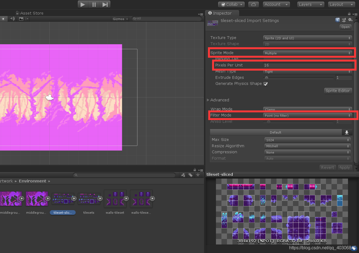The width and height of the screenshot is (359, 253).
Task: Open the Layers dropdown
Action: pyautogui.click(x=311, y=4)
